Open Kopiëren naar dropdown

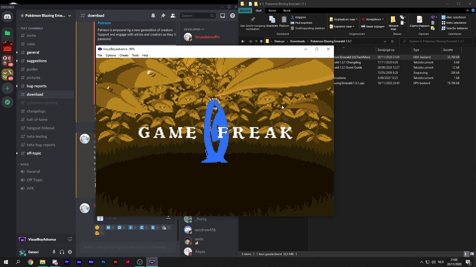(342, 26)
